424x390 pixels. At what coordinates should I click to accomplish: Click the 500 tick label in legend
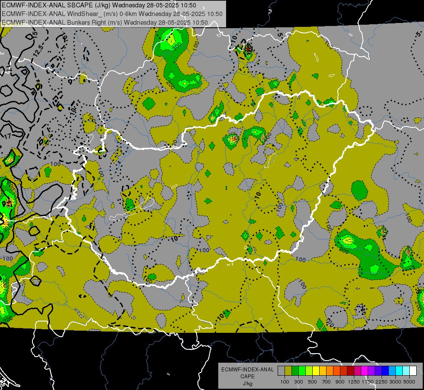pos(312,382)
